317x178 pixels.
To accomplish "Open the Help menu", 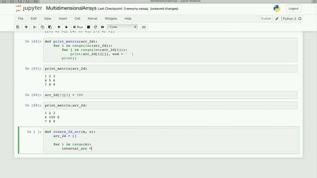I will point(128,18).
